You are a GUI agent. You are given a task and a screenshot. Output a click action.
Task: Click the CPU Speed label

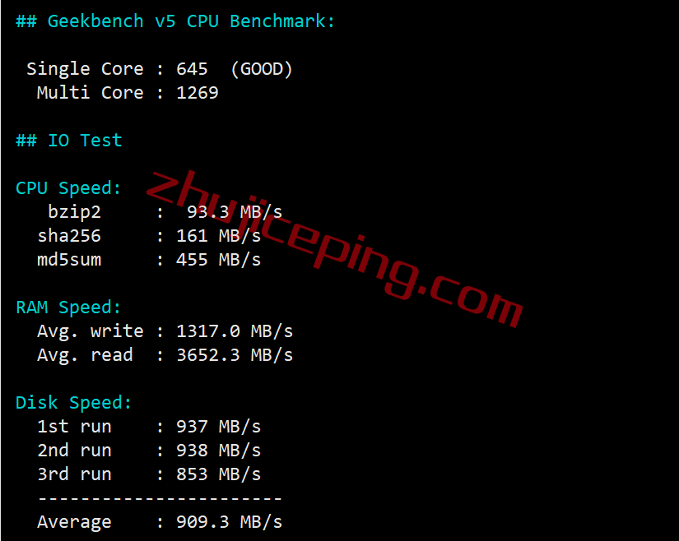coord(68,188)
